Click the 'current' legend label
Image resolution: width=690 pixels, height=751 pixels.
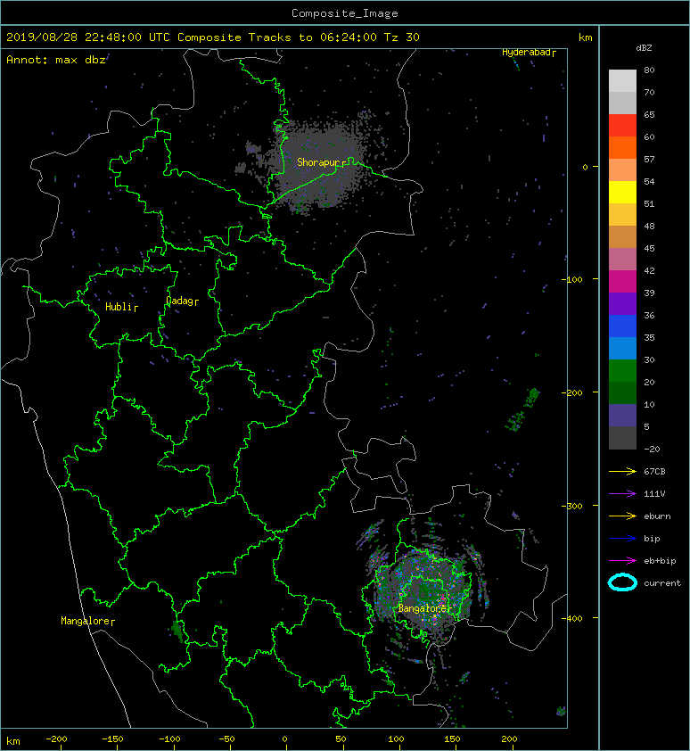tap(662, 583)
